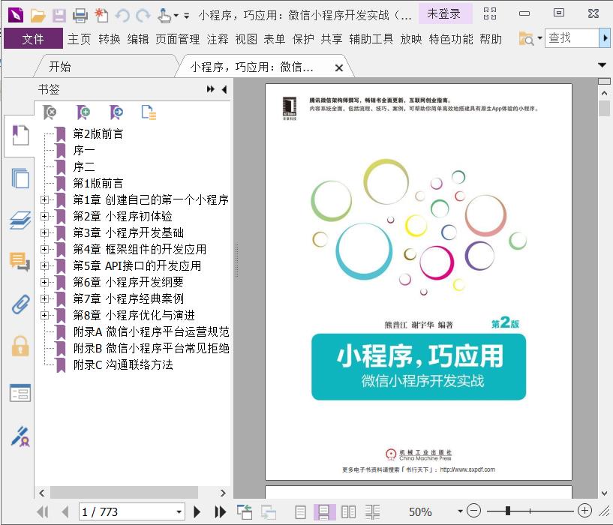Redo action with the redo arrow

pyautogui.click(x=143, y=16)
